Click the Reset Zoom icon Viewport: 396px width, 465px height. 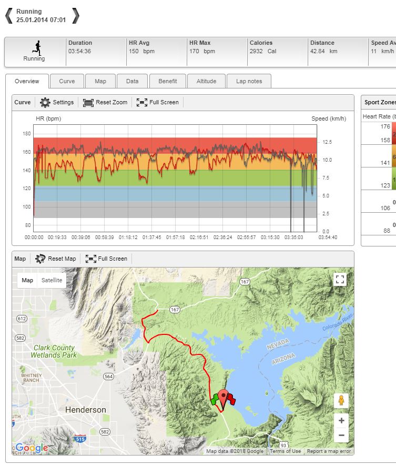pos(88,102)
